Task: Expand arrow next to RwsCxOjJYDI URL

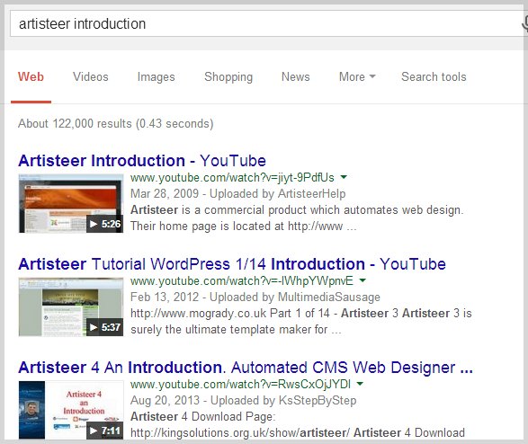Action: [x=360, y=384]
